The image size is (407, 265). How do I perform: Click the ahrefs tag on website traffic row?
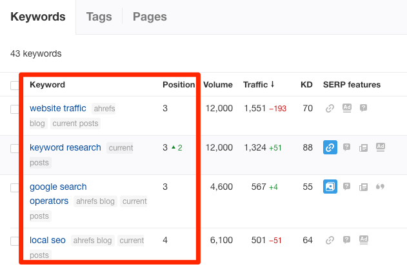click(x=104, y=109)
